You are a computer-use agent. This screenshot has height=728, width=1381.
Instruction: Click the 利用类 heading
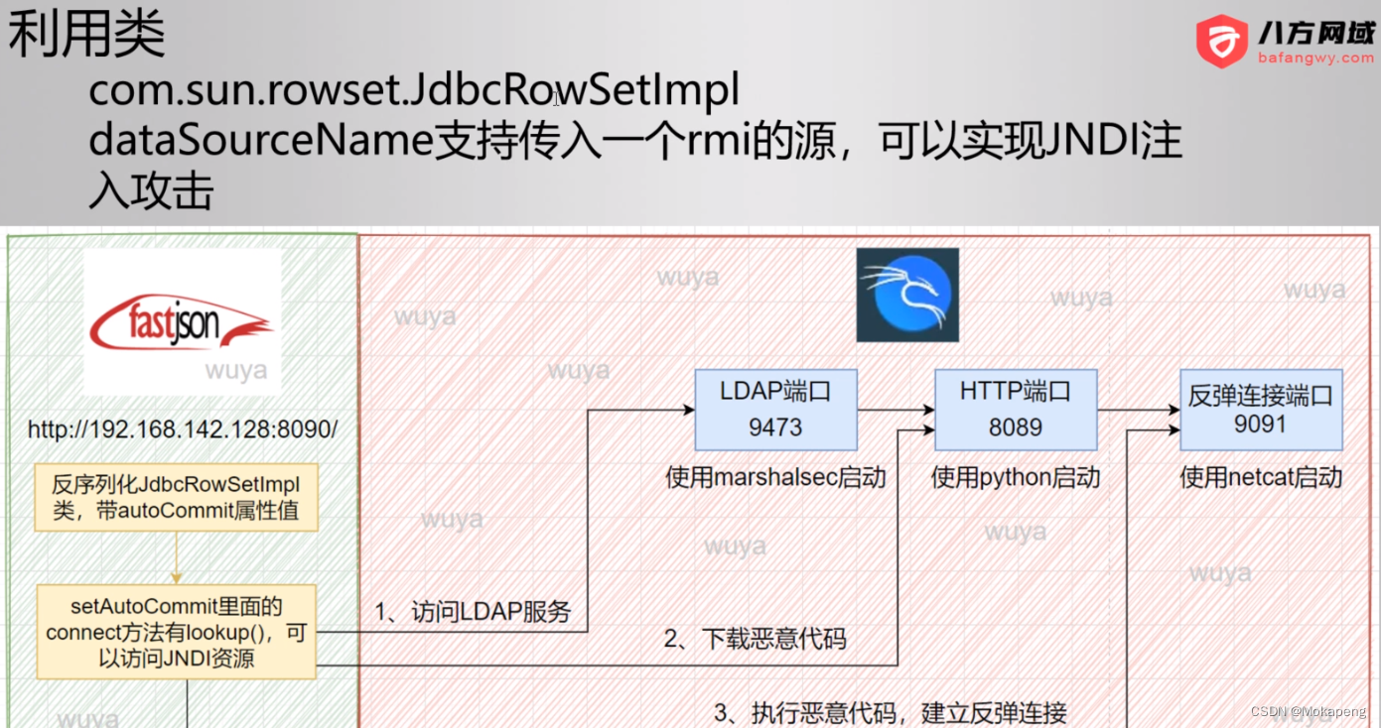click(x=86, y=34)
